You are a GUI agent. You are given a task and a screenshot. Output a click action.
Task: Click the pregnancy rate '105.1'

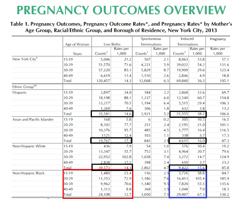pyautogui.click(x=224, y=81)
